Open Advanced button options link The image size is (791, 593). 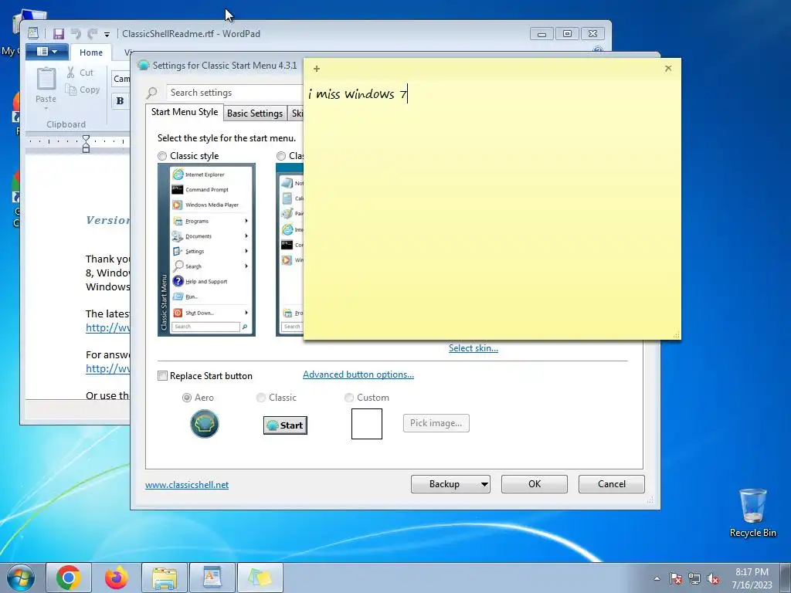pyautogui.click(x=358, y=374)
